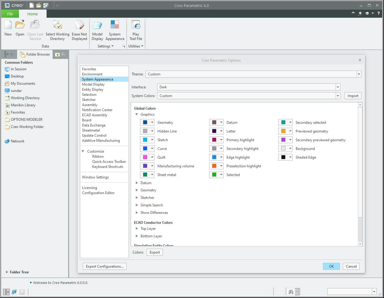384x298 pixels.
Task: Click the Export Configurations button
Action: pyautogui.click(x=105, y=266)
